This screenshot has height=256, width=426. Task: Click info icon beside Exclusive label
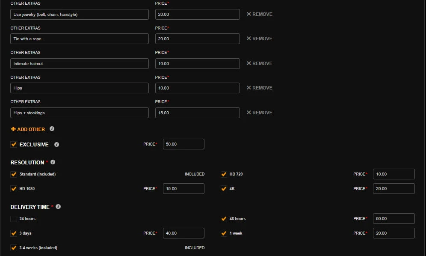click(x=56, y=145)
